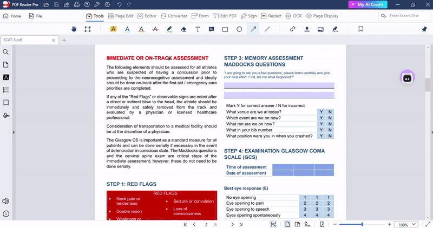The image size is (433, 228).
Task: Add a comment note annotation
Action: coord(212,29)
